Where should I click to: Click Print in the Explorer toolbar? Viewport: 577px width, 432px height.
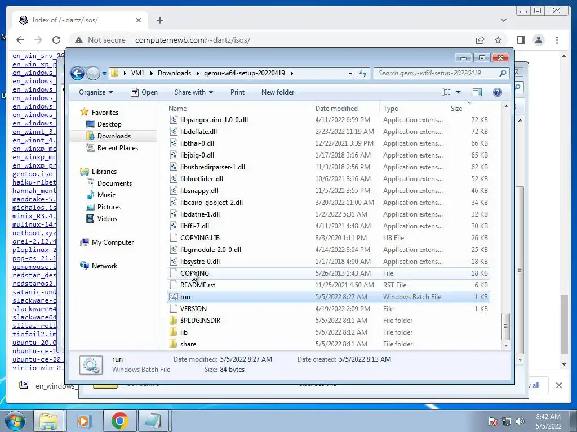237,92
